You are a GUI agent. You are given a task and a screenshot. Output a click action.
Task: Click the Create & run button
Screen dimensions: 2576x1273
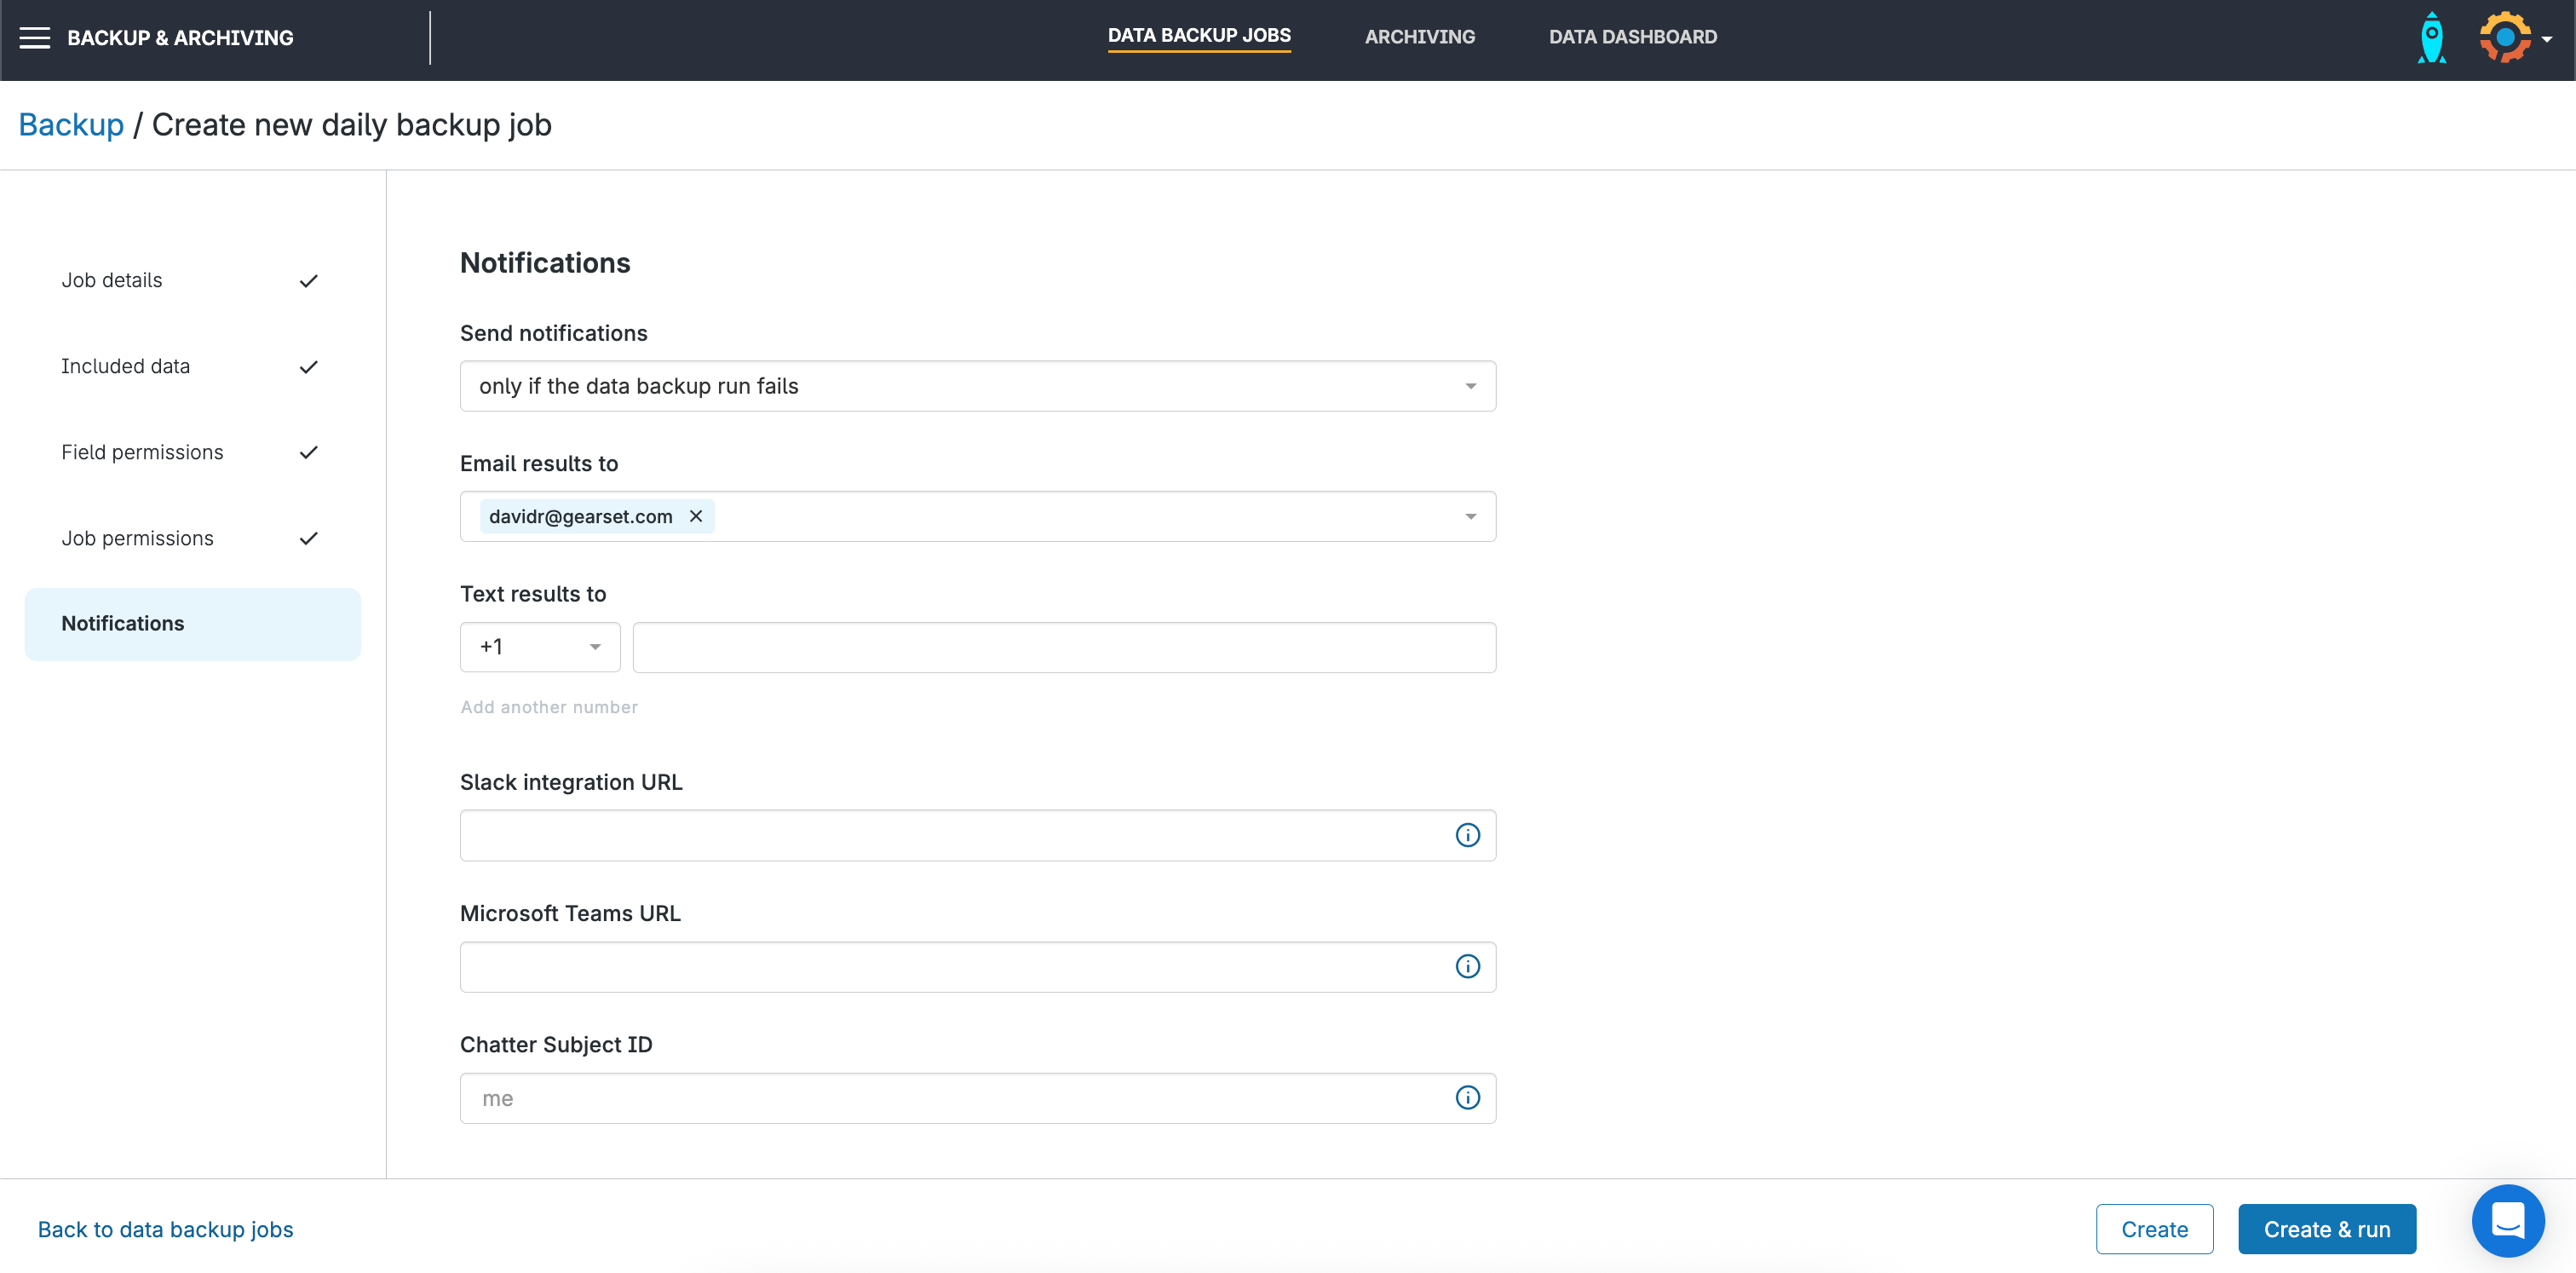click(x=2326, y=1229)
